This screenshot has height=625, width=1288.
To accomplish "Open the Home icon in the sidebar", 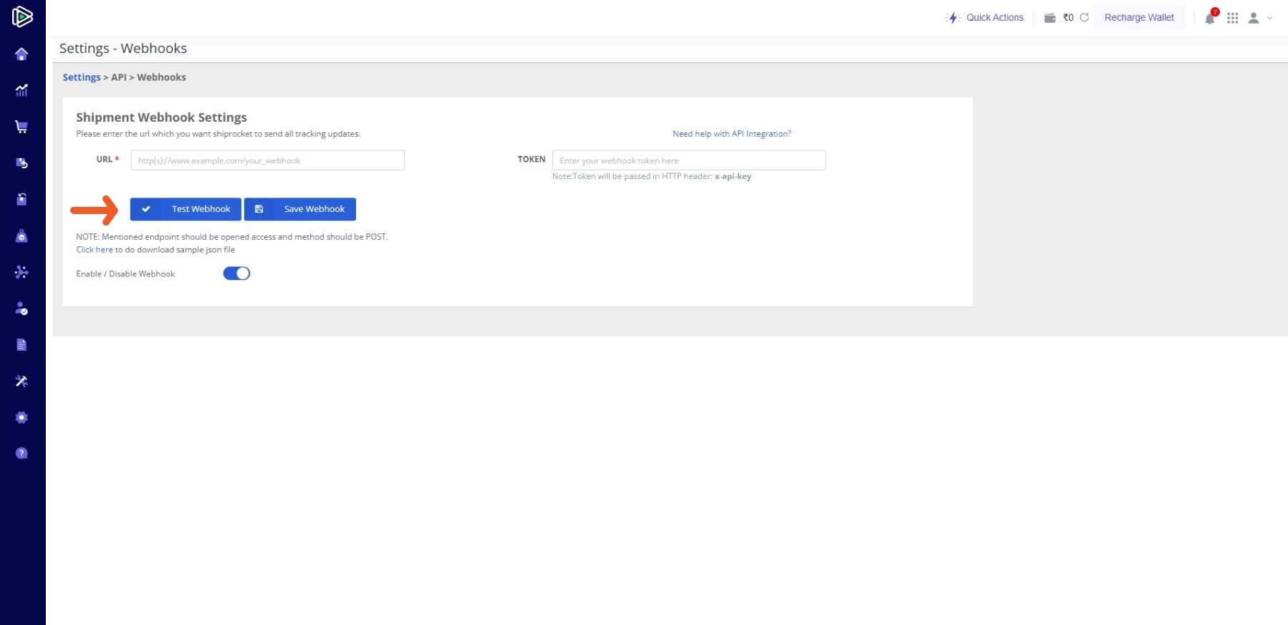I will pyautogui.click(x=22, y=54).
